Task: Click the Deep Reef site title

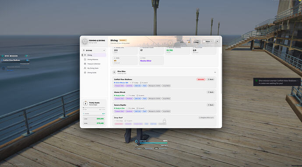Action: pyautogui.click(x=118, y=118)
